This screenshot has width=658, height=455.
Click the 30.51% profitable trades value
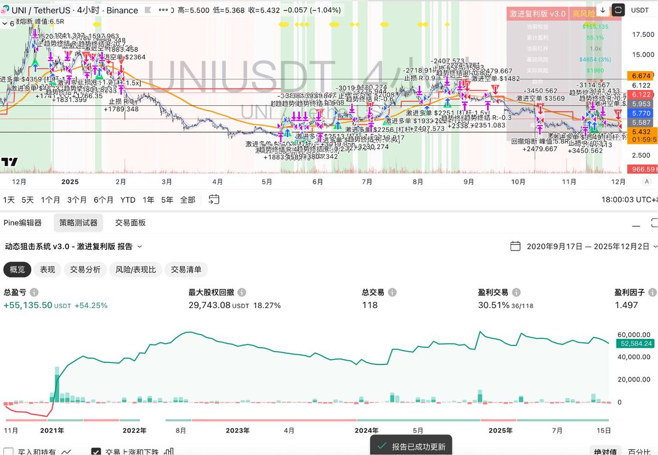[x=493, y=305]
